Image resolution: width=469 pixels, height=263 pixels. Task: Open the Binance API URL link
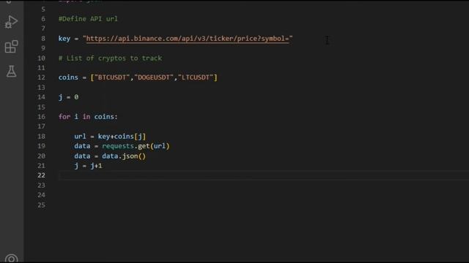tap(188, 39)
